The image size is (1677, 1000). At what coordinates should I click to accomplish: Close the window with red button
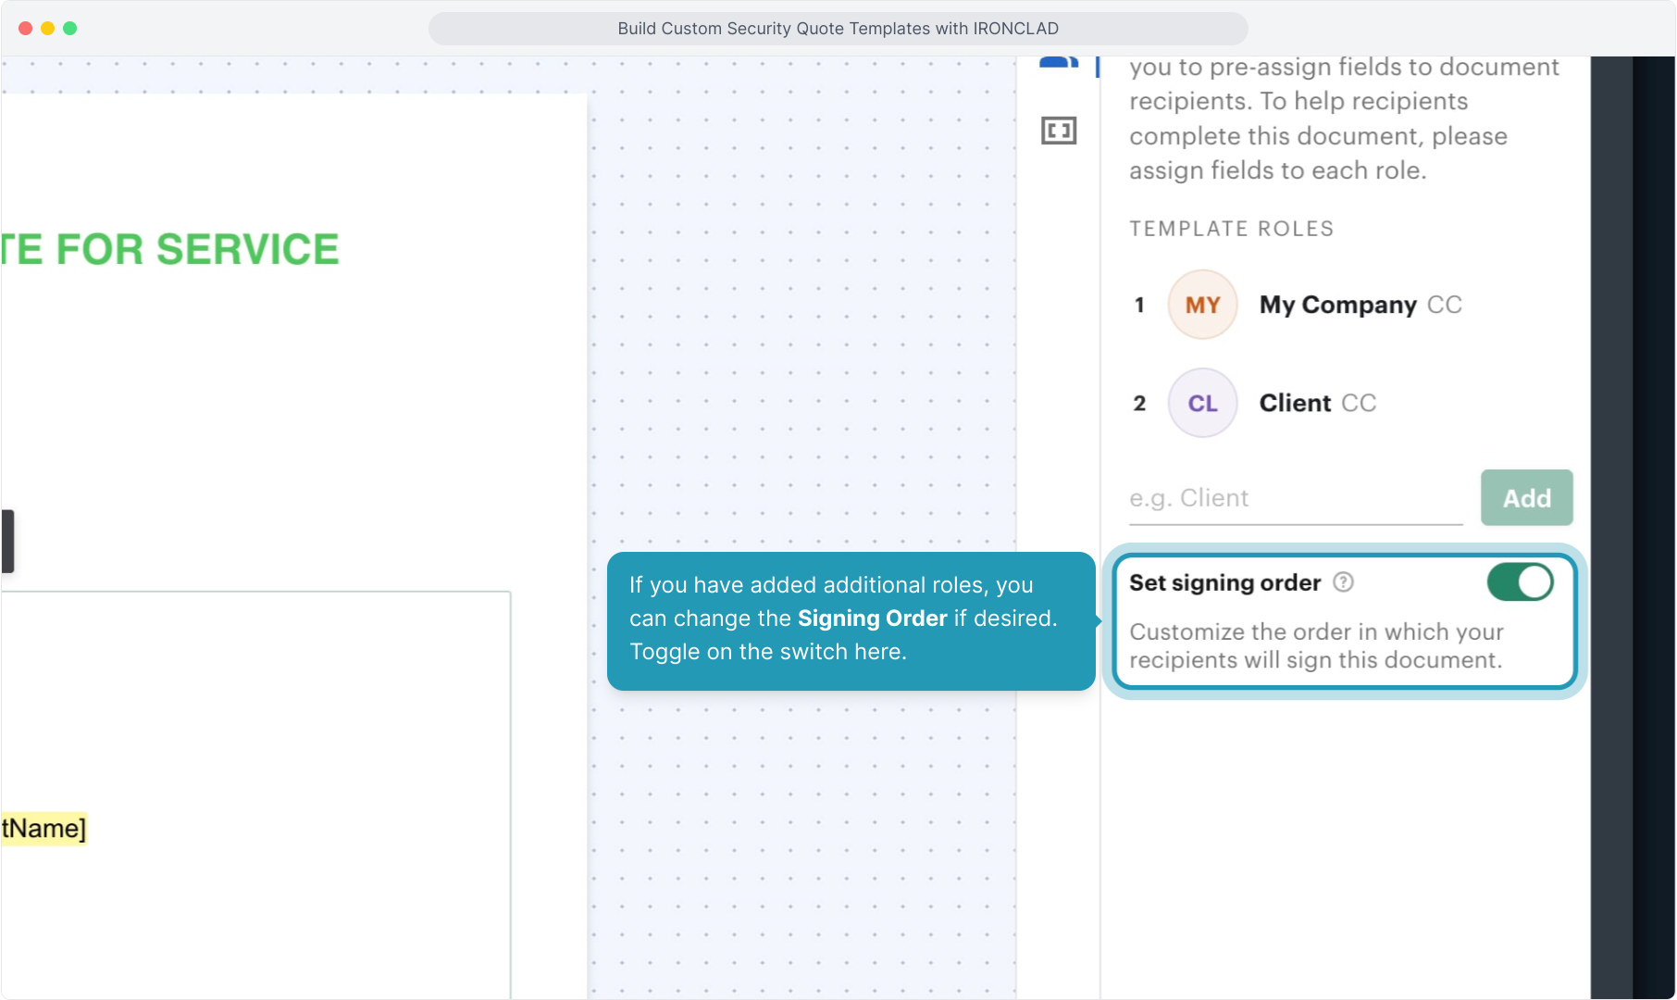pyautogui.click(x=25, y=29)
